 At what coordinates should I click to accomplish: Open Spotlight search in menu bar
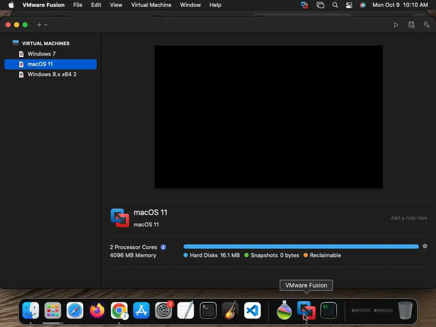point(335,5)
